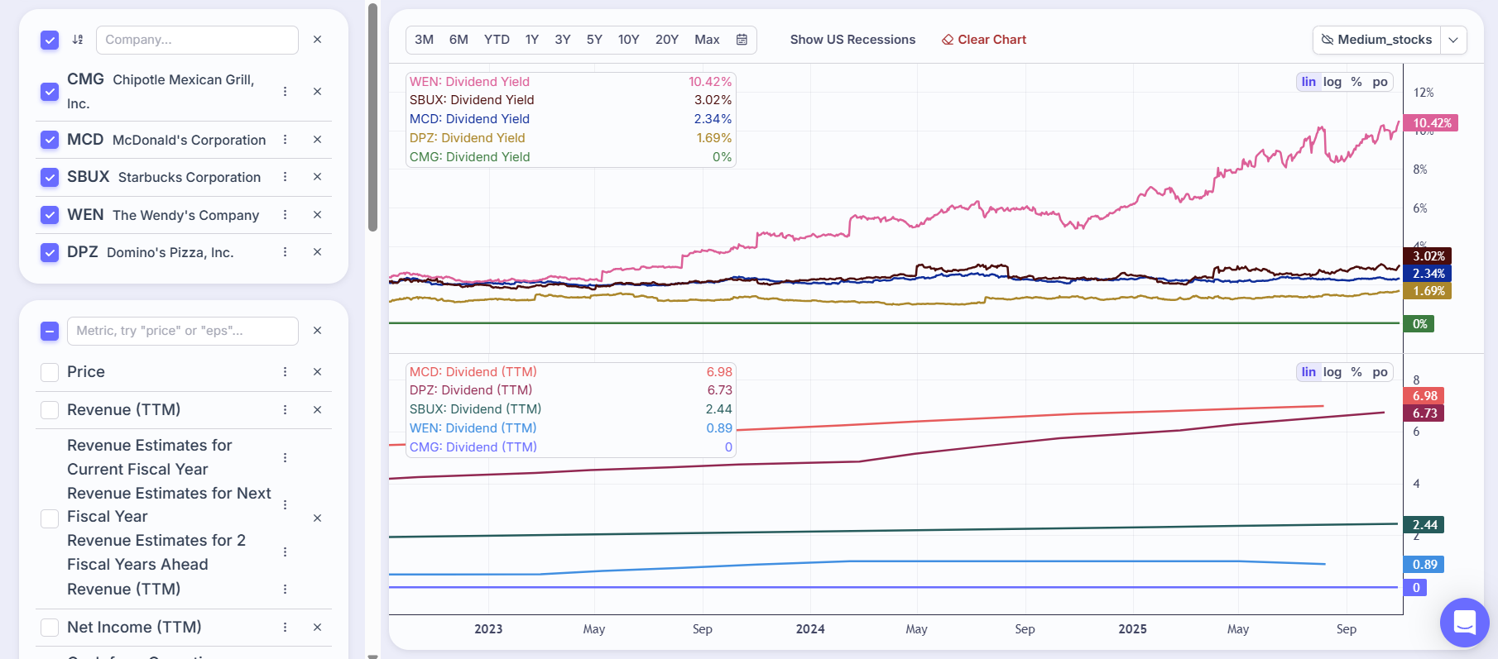Uncheck the SBUX Starbucks checkbox
The width and height of the screenshot is (1498, 659).
[x=50, y=177]
